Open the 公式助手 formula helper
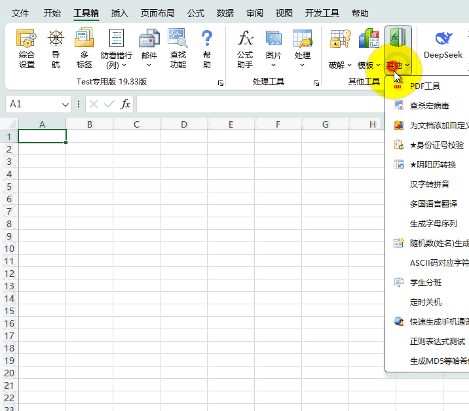 pyautogui.click(x=245, y=48)
